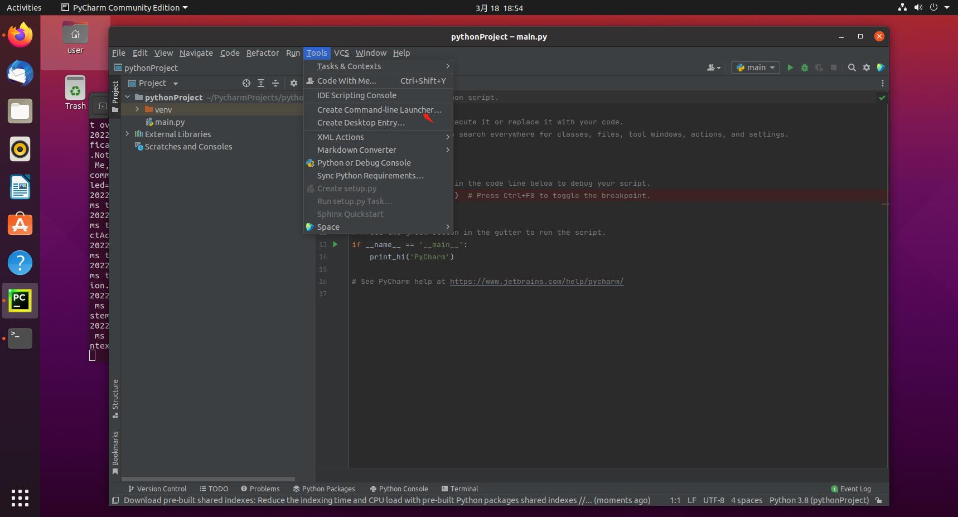The image size is (958, 517).
Task: Open Python or Debug Console entry
Action: click(x=378, y=163)
